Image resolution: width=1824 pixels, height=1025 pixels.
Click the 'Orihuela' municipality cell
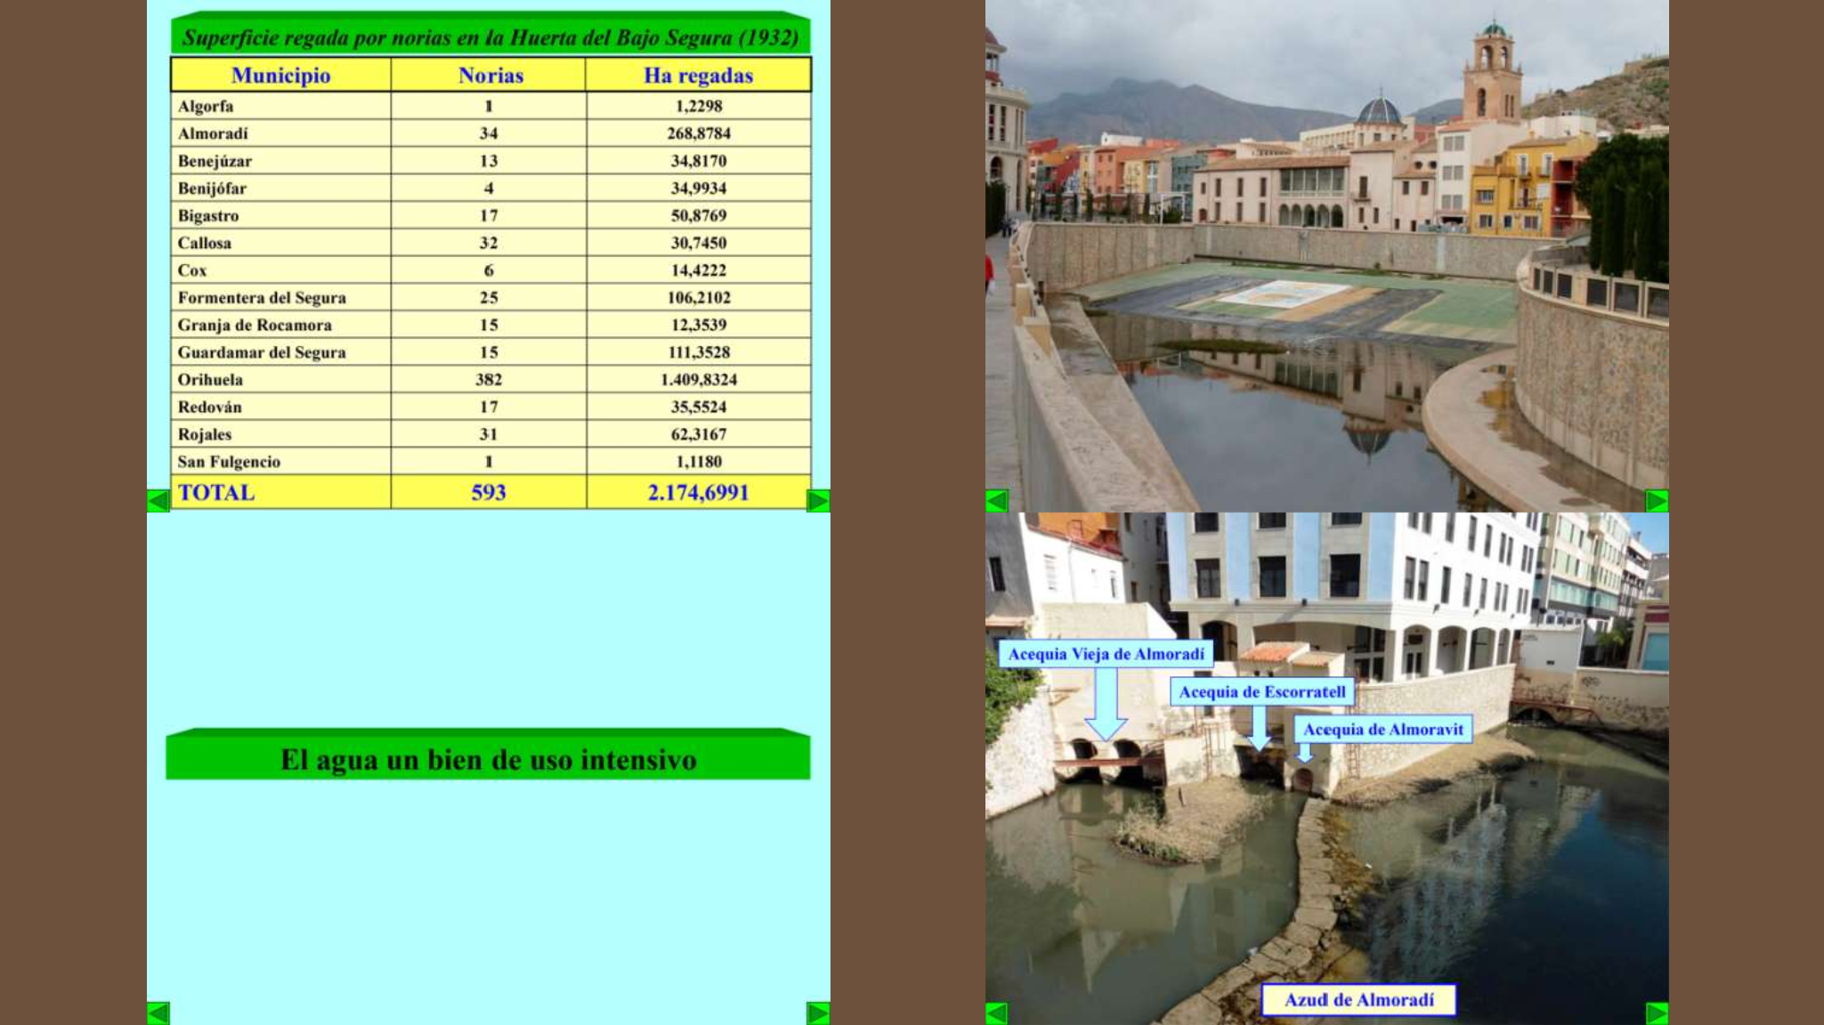coord(280,380)
